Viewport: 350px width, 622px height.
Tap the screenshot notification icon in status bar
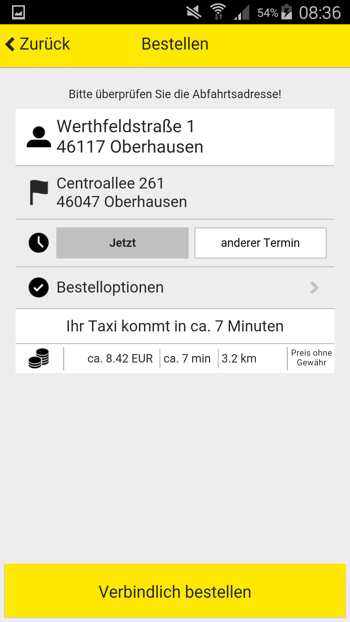tap(18, 12)
